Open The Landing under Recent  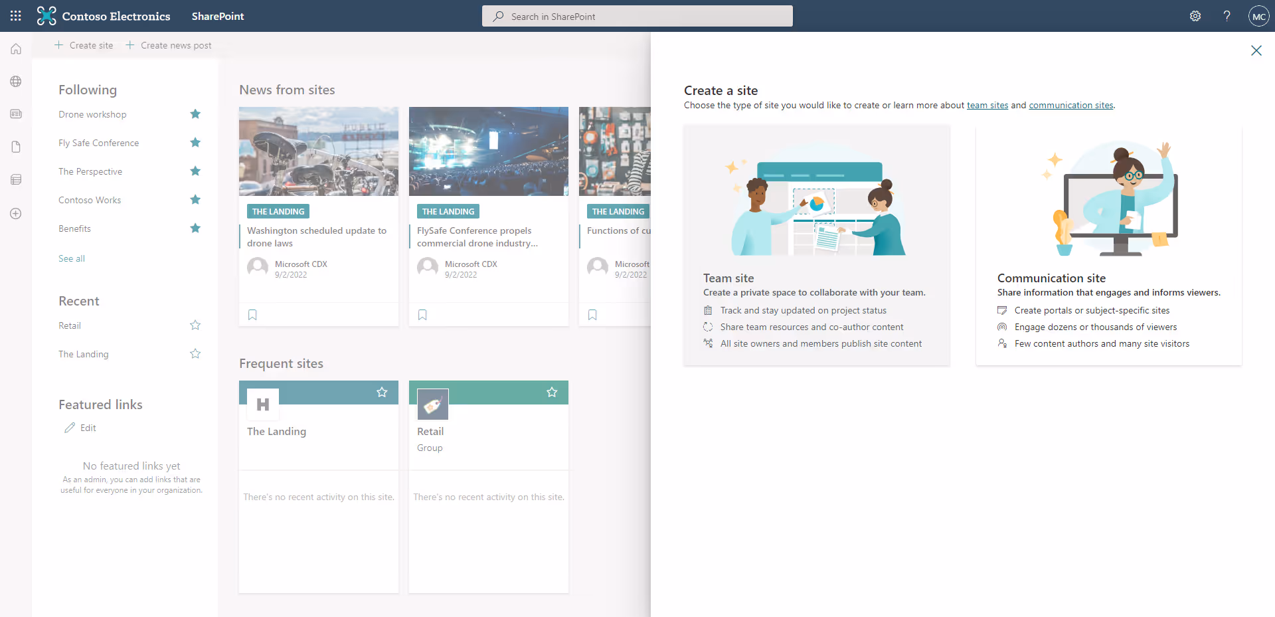[84, 354]
